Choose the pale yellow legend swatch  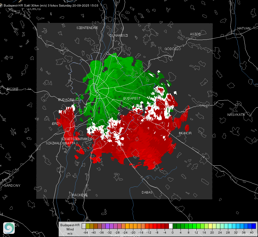210,226
